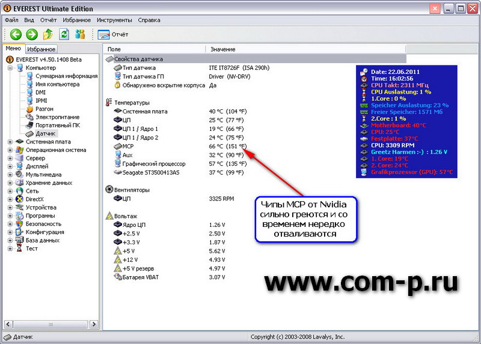Image resolution: width=481 pixels, height=344 pixels.
Task: Switch to the Избранное tab in sidebar
Action: [x=41, y=49]
